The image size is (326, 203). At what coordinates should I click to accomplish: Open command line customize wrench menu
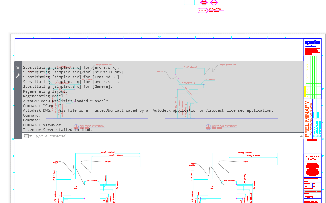[x=18, y=76]
